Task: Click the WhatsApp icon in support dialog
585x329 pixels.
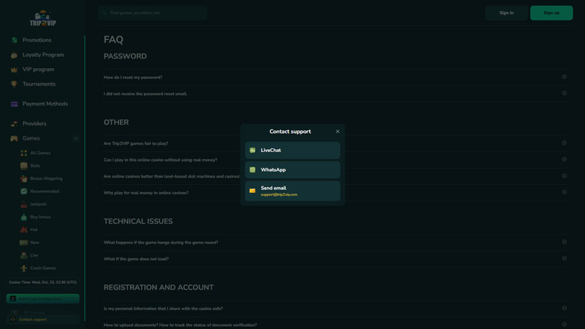Action: point(252,170)
